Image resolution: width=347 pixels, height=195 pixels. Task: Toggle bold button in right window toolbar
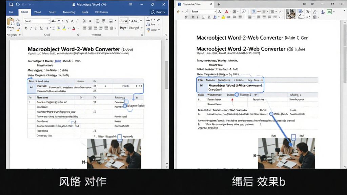point(192,17)
